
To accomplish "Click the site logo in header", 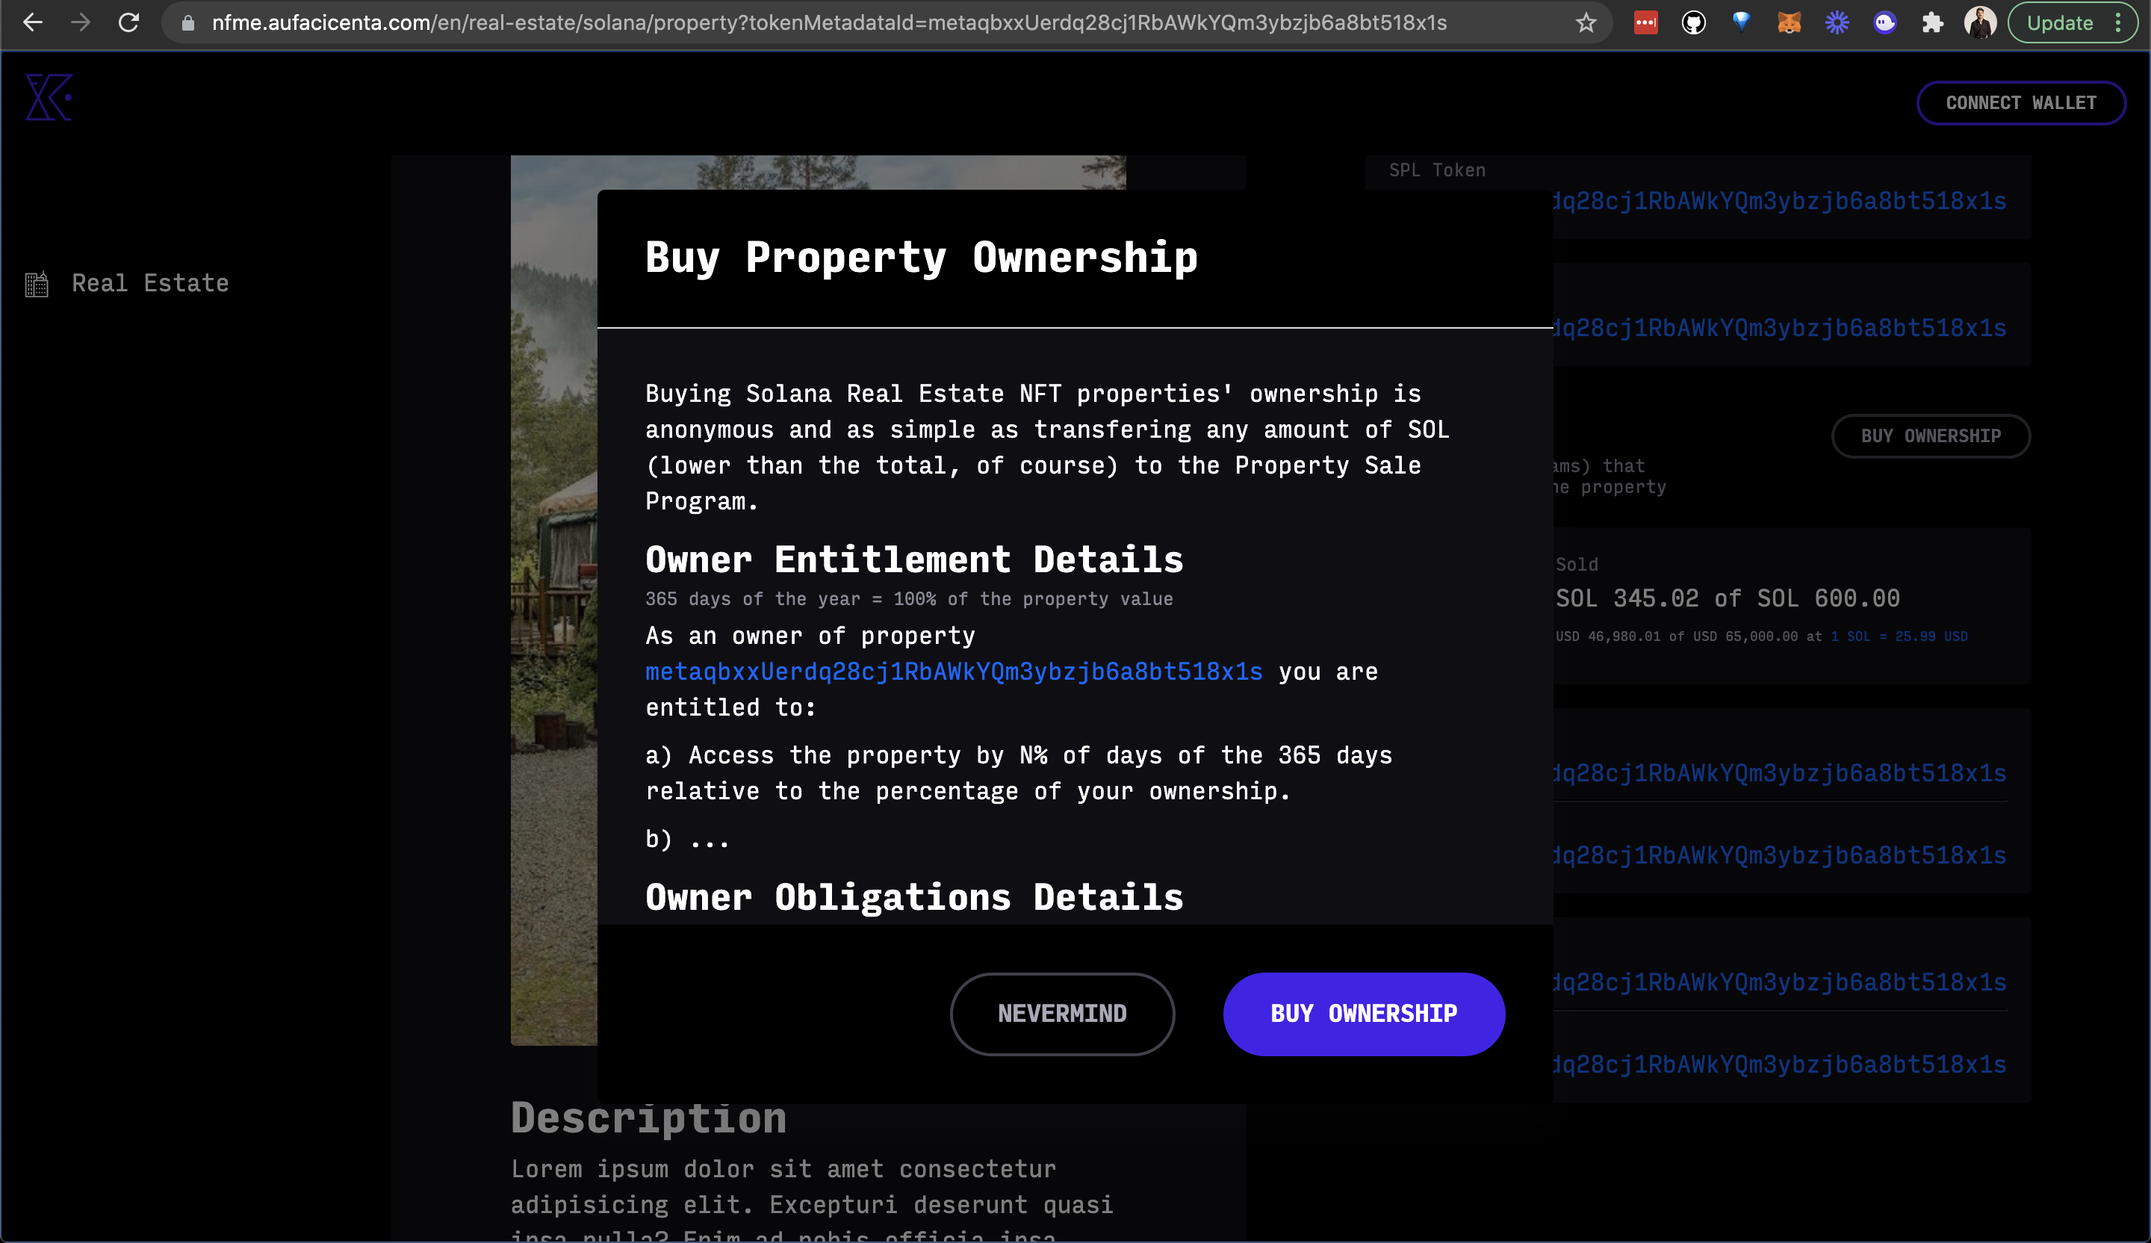I will (49, 97).
